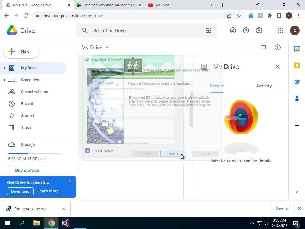The image size is (305, 229).
Task: Open Google Tasks side panel
Action: point(297,82)
